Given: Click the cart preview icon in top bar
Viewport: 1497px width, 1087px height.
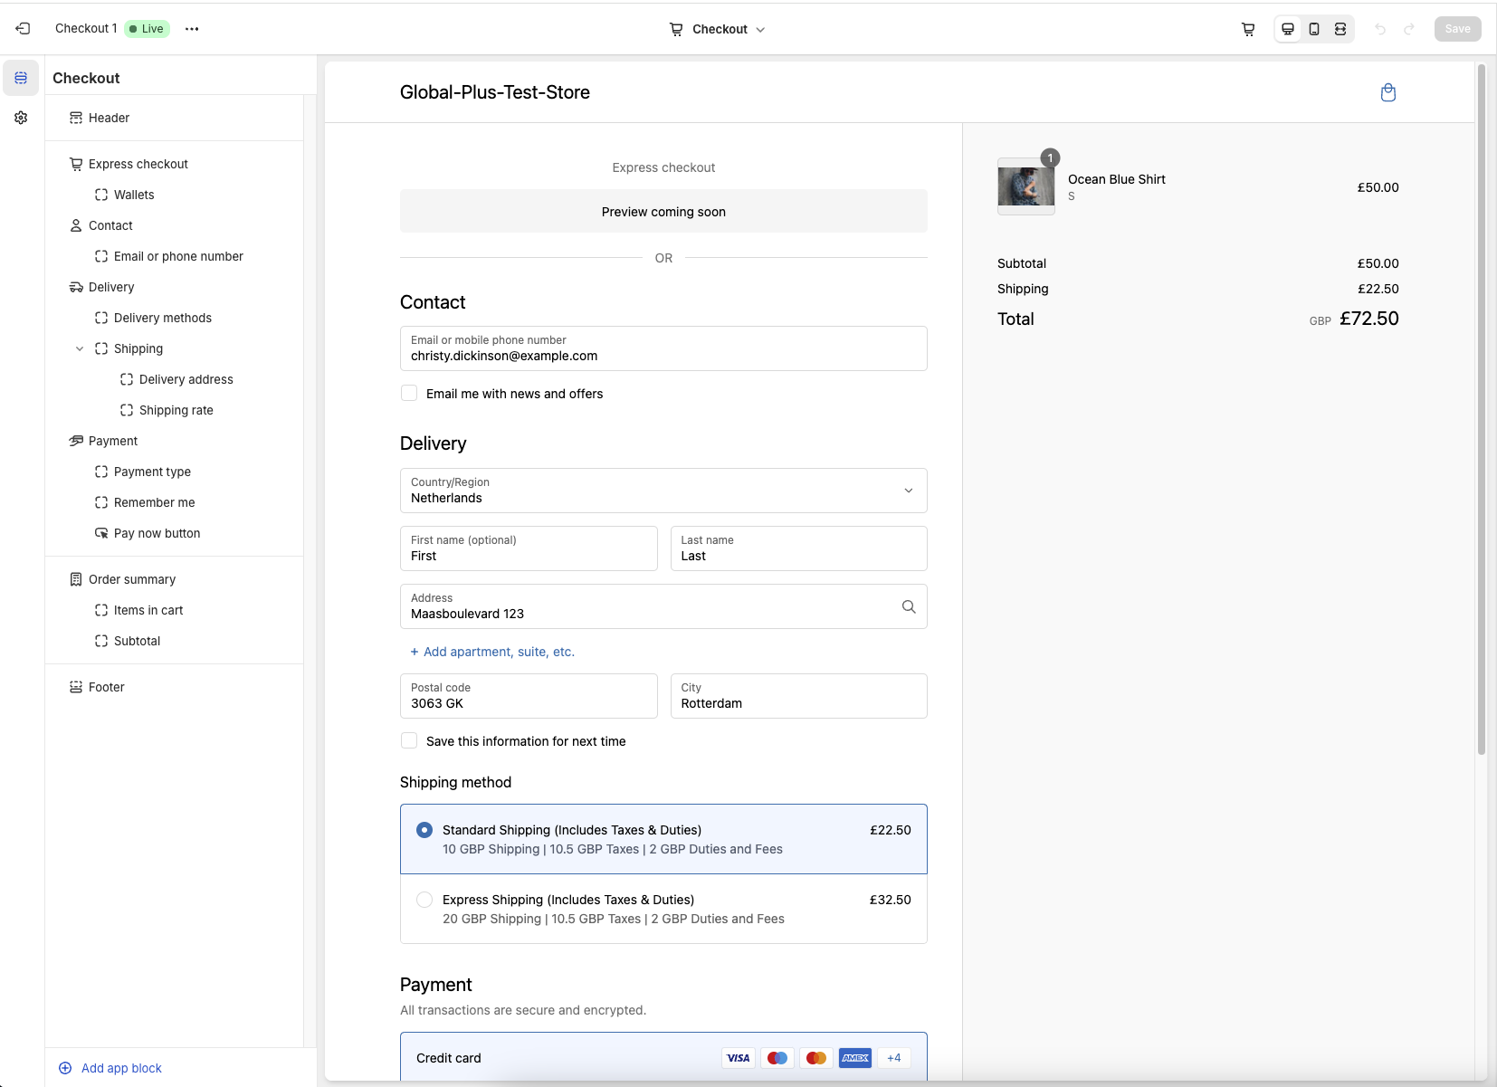Looking at the screenshot, I should click(1248, 29).
